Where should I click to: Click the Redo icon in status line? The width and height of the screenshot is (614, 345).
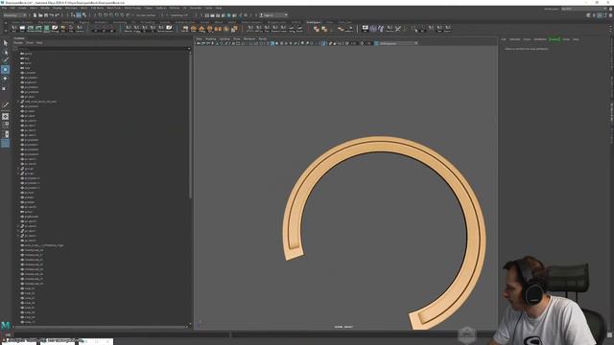pos(57,15)
